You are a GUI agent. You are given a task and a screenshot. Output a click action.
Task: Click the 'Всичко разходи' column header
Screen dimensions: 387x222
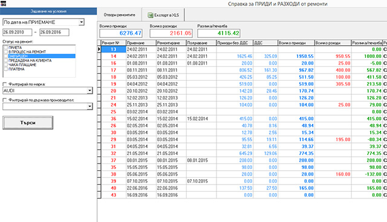click(333, 43)
